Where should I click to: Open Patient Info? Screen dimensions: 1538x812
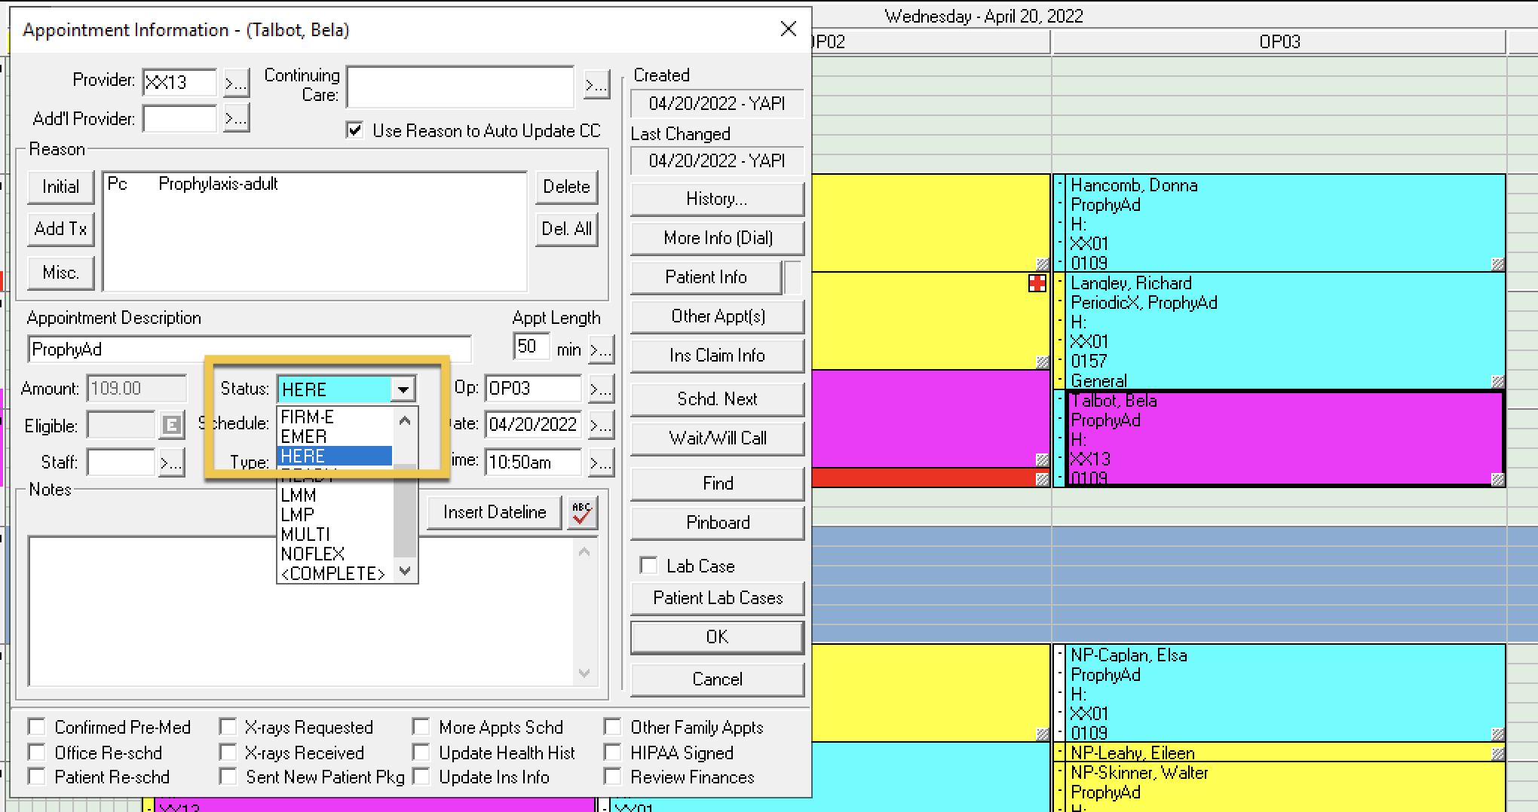coord(706,277)
